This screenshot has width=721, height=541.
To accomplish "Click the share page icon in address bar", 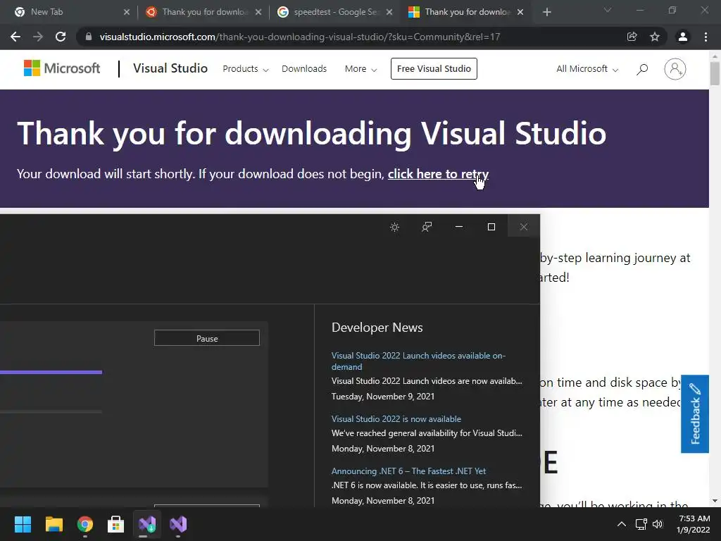I will coord(632,37).
